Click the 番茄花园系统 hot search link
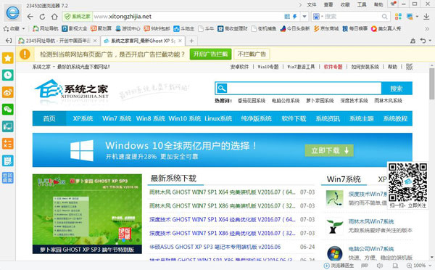435x270 pixels. click(x=252, y=101)
